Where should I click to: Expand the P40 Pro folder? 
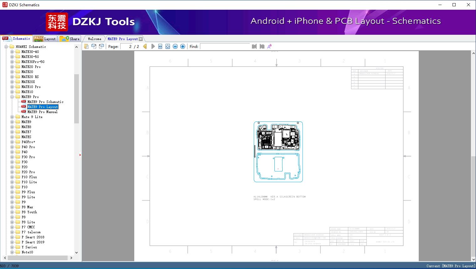click(12, 147)
